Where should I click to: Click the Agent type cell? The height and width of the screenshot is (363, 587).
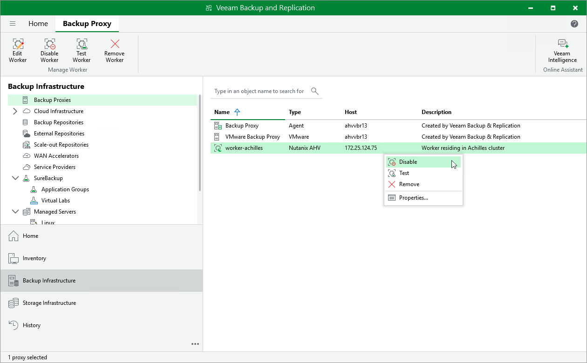click(296, 126)
